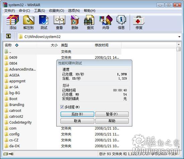The width and height of the screenshot is (184, 159).
Task: Select the Boot folder icon
Action: click(x=6, y=99)
